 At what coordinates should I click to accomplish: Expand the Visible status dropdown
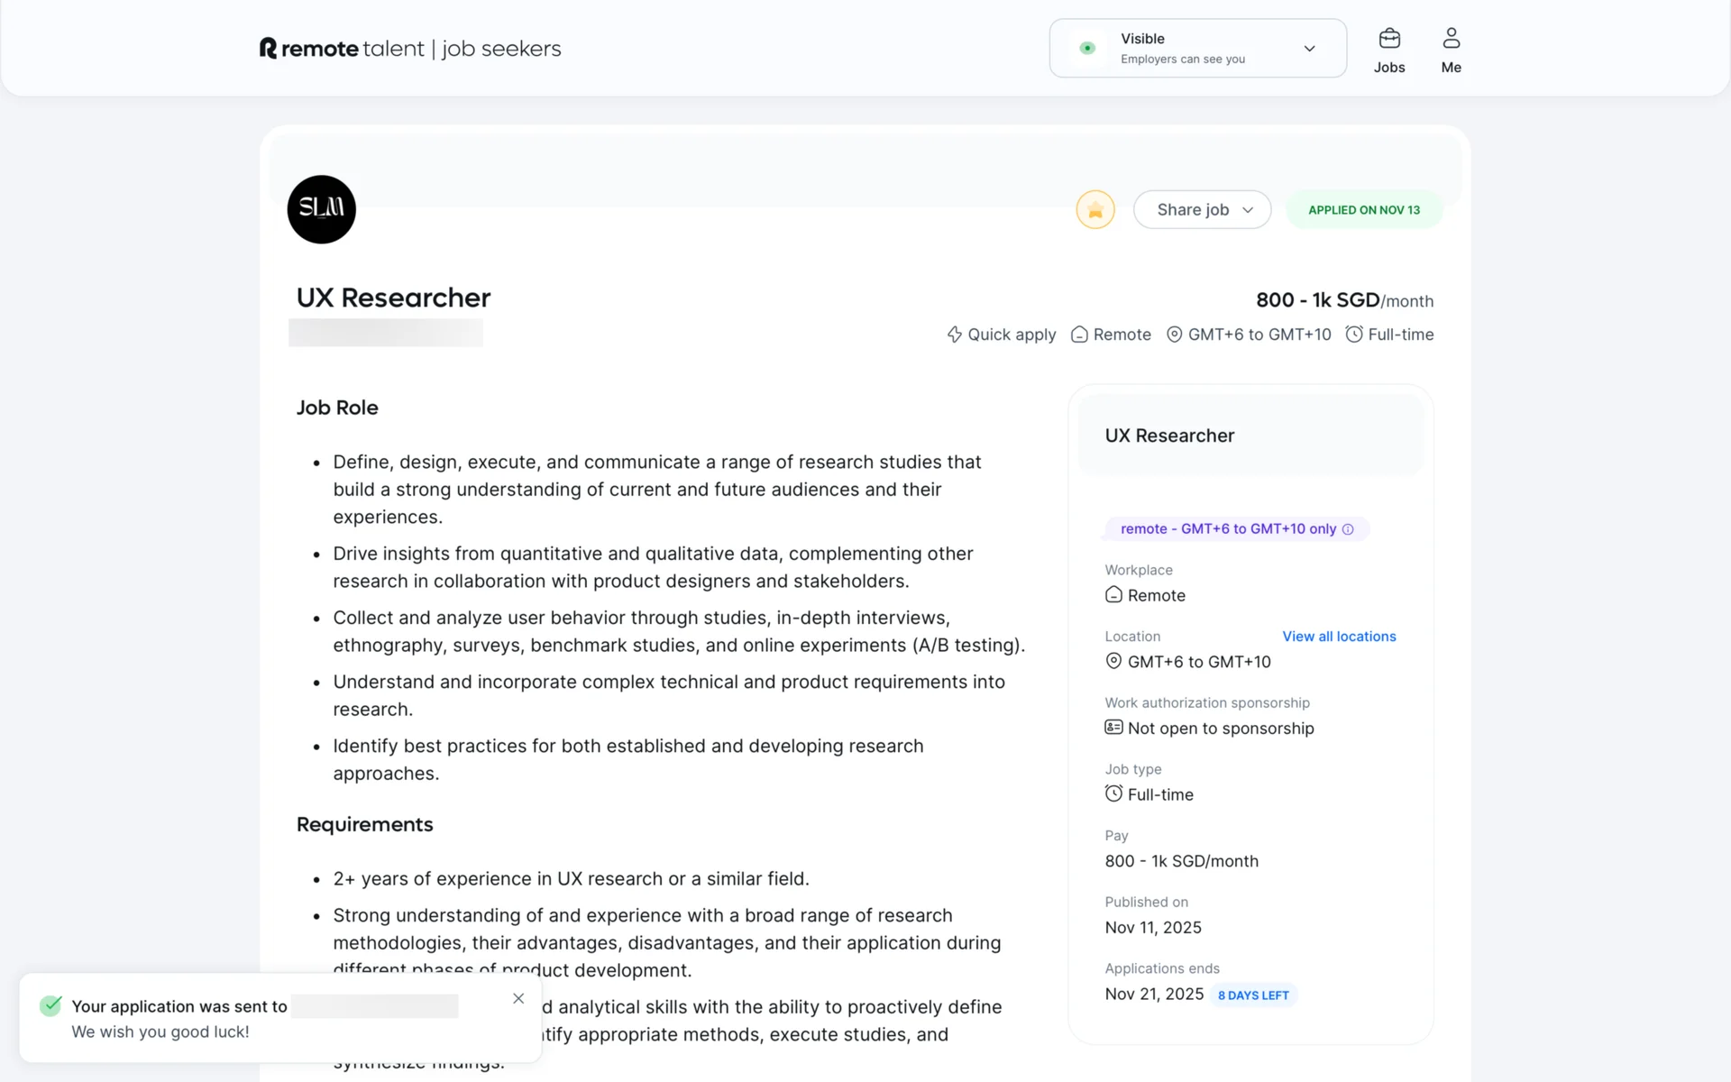[1197, 49]
